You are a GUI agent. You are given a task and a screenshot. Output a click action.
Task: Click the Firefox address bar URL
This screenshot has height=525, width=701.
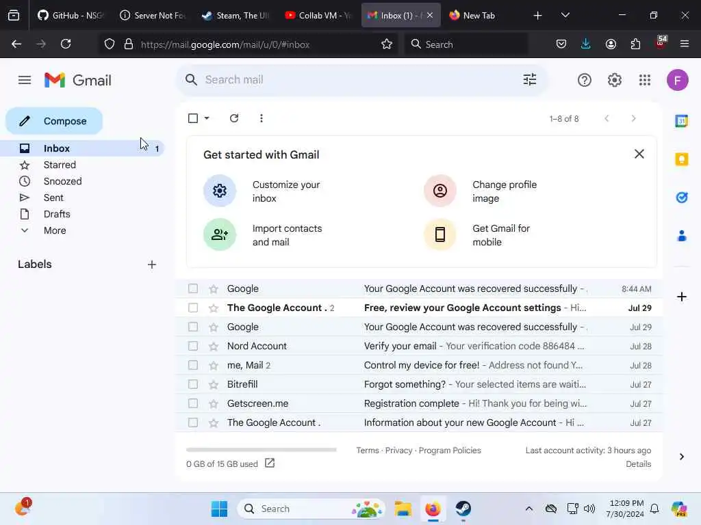(x=225, y=44)
